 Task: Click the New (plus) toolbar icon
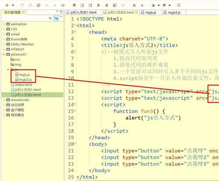pos(7,5)
